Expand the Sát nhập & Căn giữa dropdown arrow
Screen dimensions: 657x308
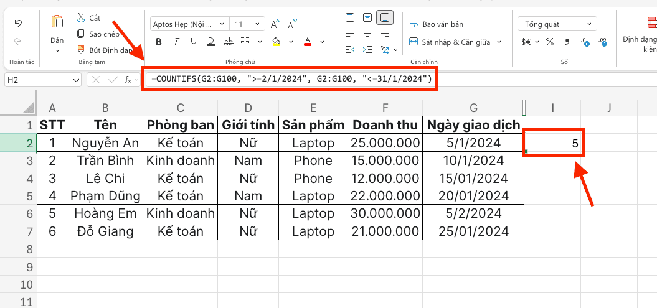tap(499, 42)
